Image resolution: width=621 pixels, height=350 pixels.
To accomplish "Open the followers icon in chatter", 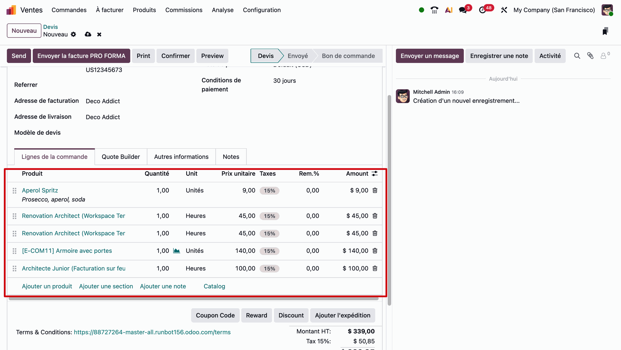I will [x=604, y=56].
